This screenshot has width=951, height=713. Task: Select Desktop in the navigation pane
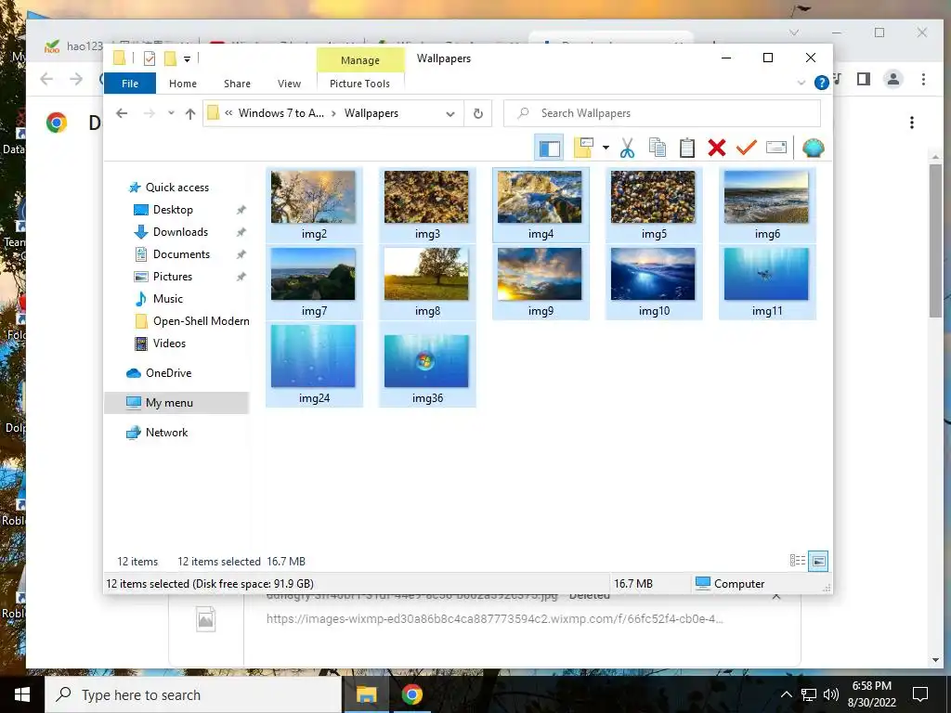point(173,210)
